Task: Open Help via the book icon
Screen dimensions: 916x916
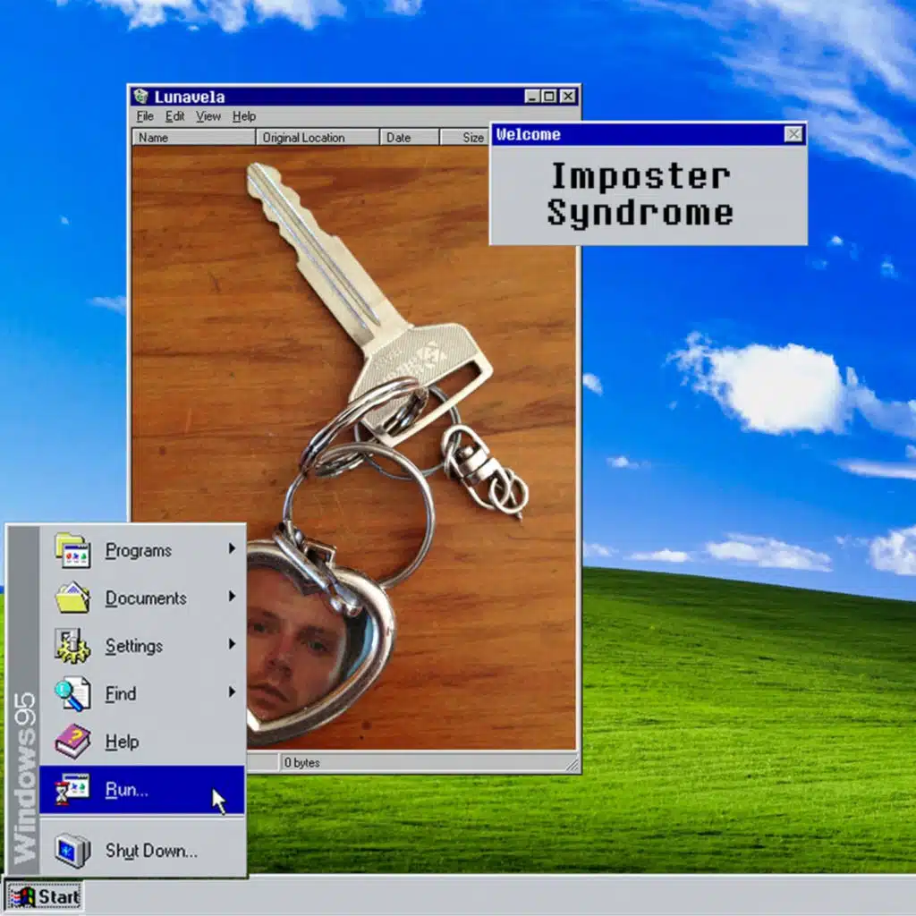Action: (75, 742)
